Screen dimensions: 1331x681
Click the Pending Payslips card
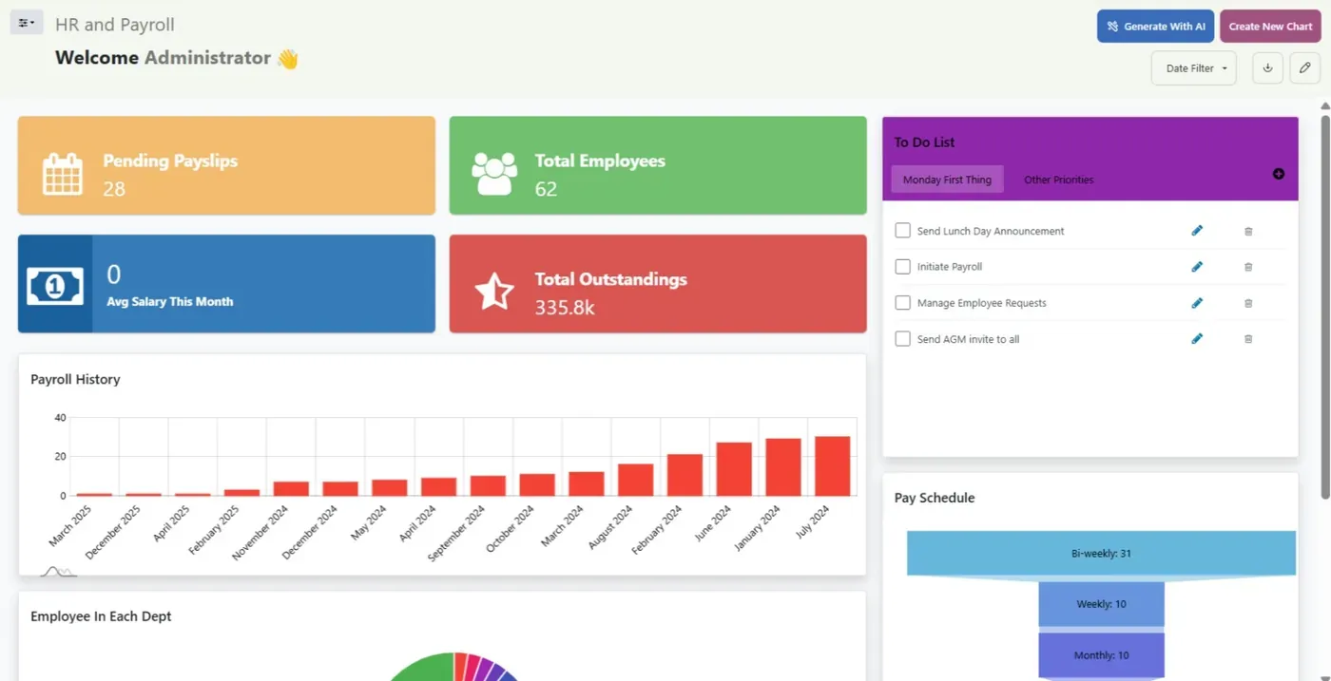(226, 165)
